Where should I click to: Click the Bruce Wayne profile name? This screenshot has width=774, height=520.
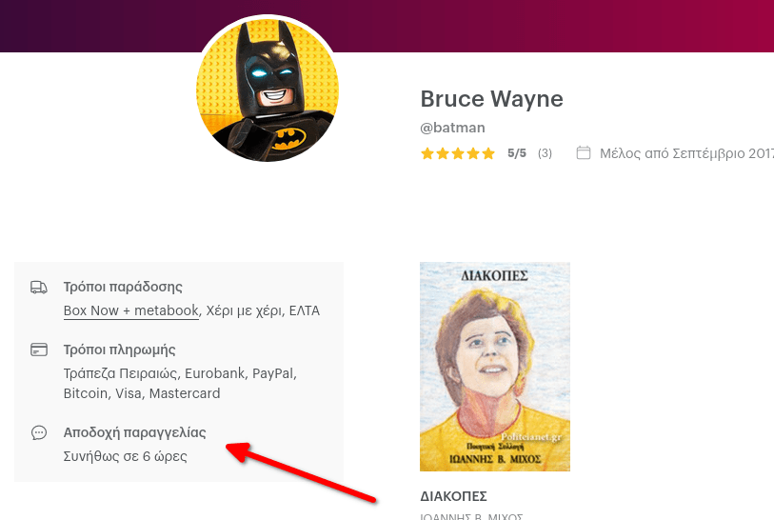point(491,99)
